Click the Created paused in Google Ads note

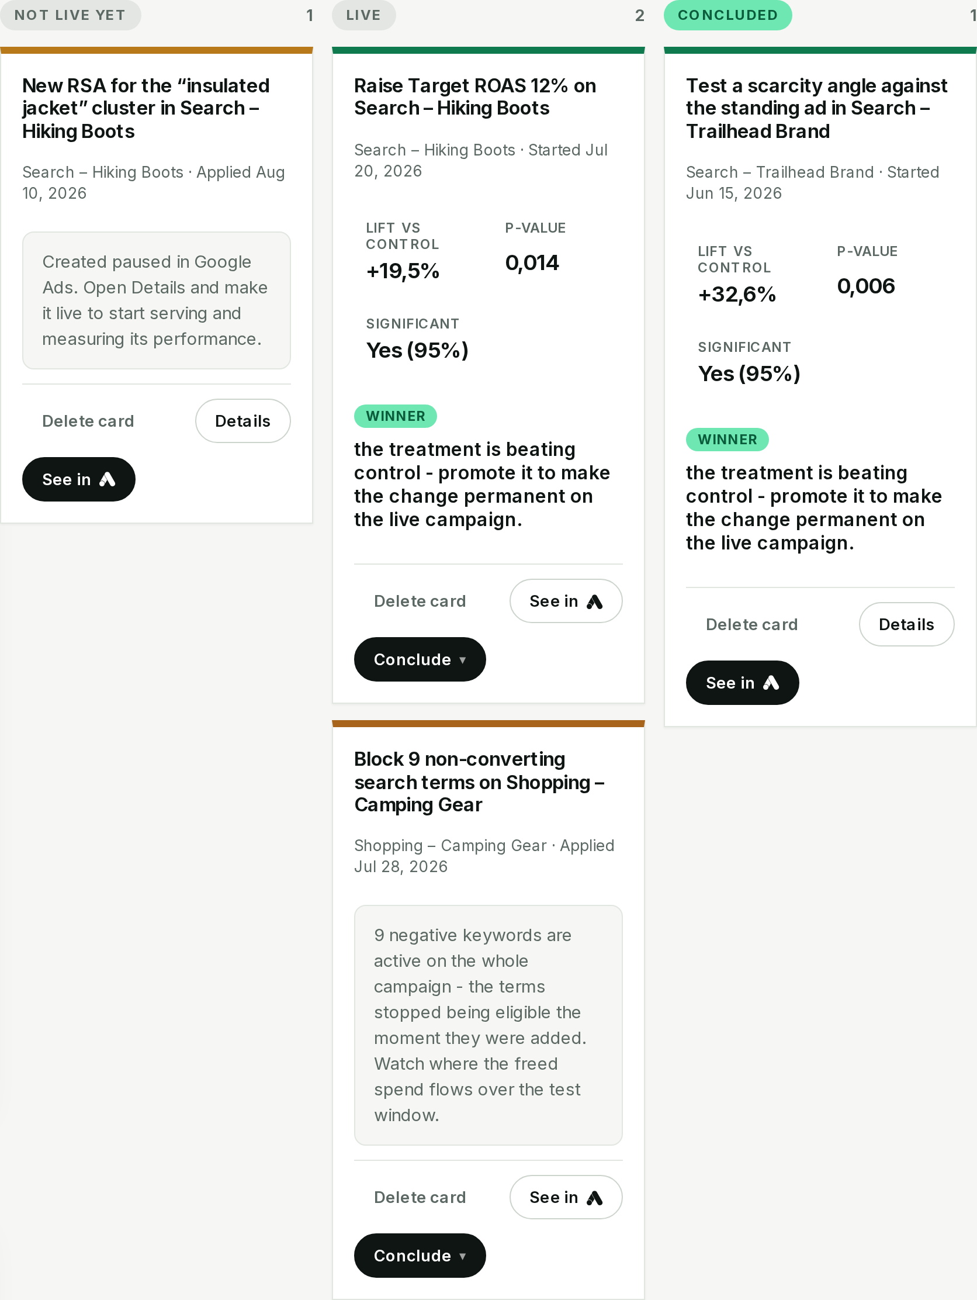(x=156, y=300)
